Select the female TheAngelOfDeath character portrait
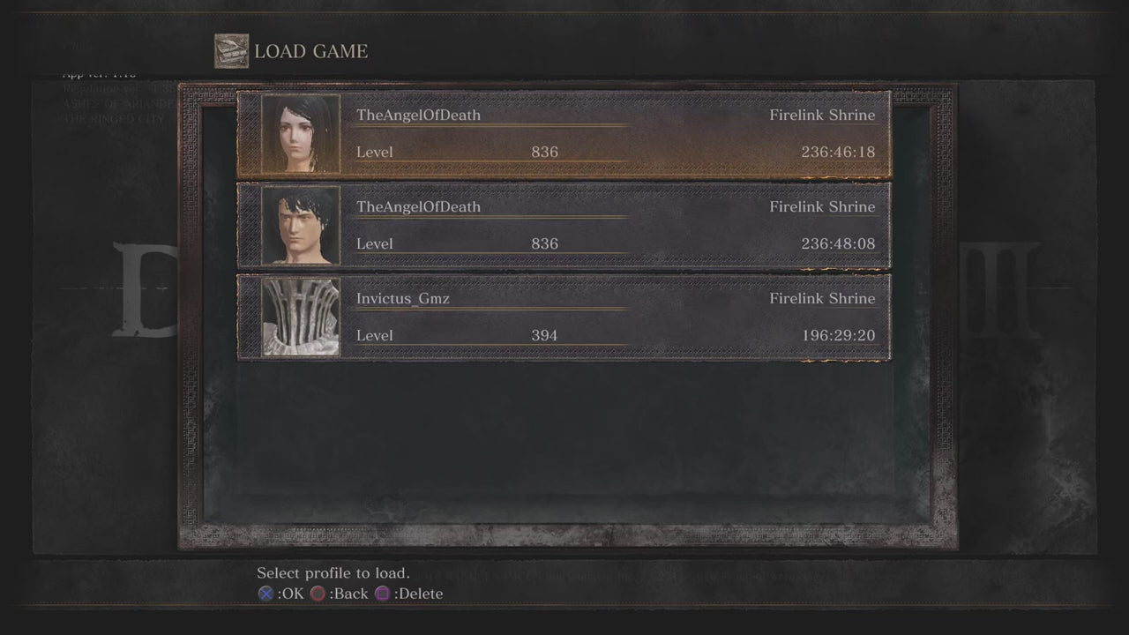The image size is (1129, 635). 301,134
